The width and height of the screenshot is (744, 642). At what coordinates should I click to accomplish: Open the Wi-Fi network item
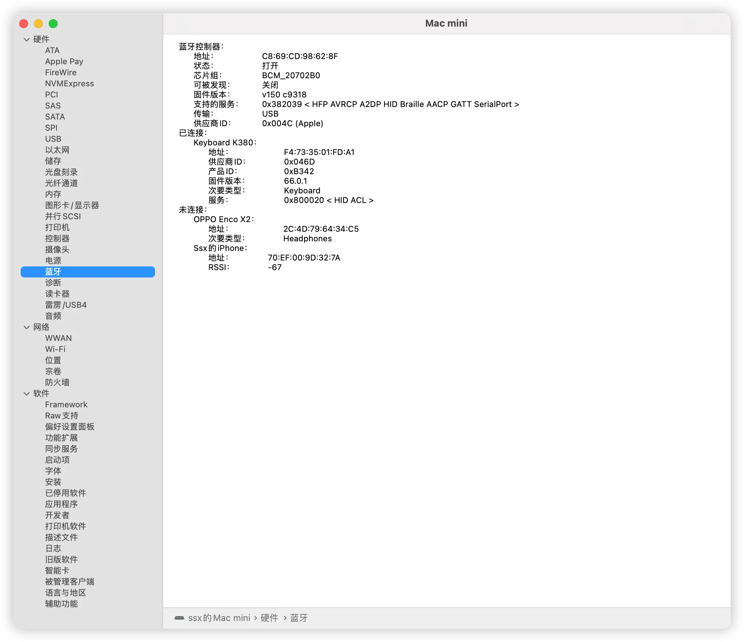[55, 349]
